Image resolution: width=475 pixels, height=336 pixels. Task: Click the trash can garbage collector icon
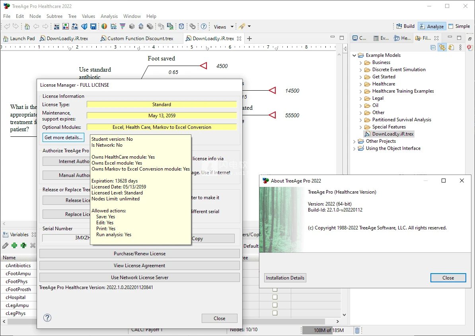pyautogui.click(x=357, y=330)
